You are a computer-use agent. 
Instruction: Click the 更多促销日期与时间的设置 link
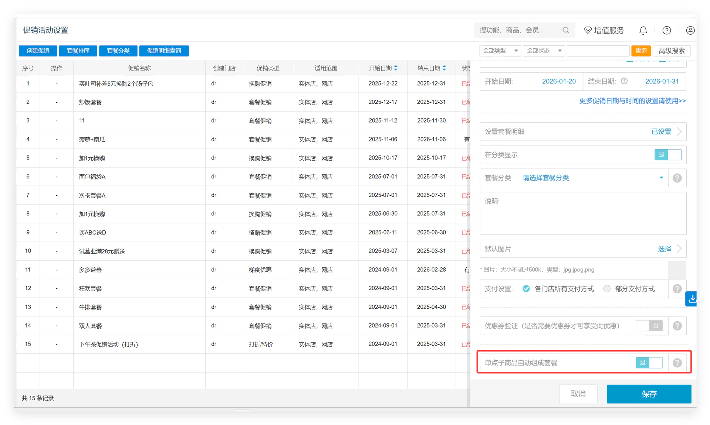coord(632,101)
